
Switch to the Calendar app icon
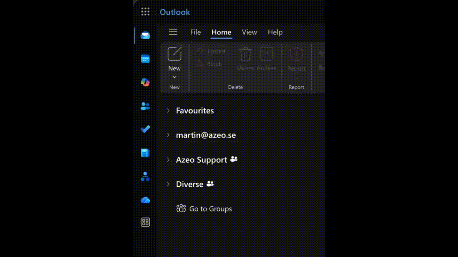(145, 59)
